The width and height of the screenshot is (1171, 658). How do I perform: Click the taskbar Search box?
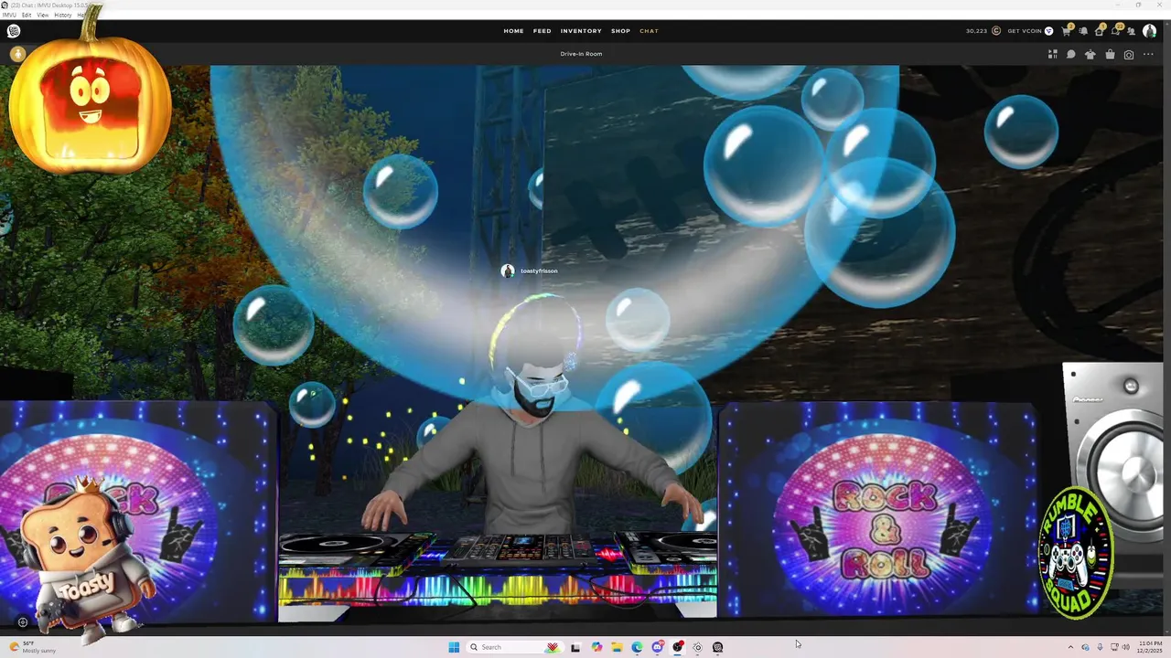[515, 647]
